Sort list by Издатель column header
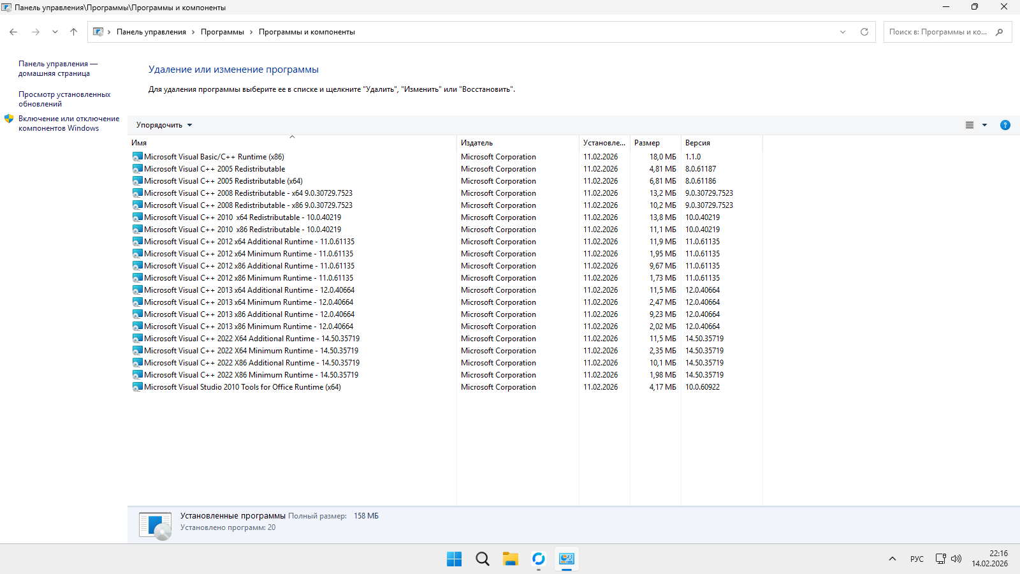The height and width of the screenshot is (574, 1020). 477,143
